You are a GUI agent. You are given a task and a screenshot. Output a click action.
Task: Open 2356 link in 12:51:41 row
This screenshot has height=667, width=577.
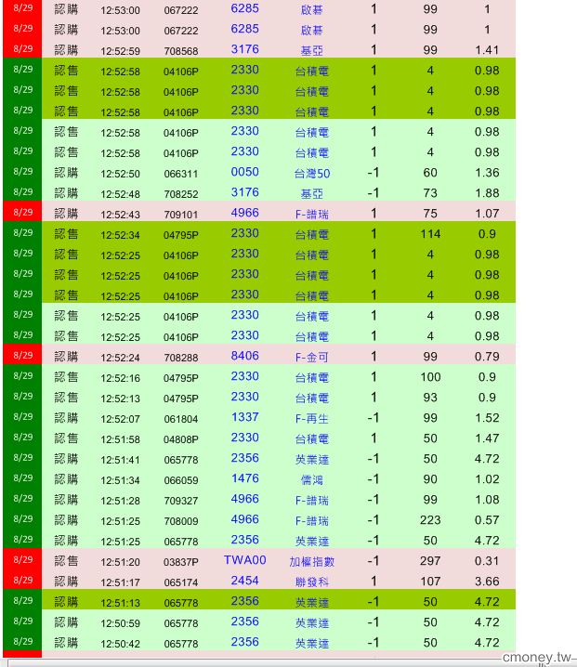coord(244,458)
